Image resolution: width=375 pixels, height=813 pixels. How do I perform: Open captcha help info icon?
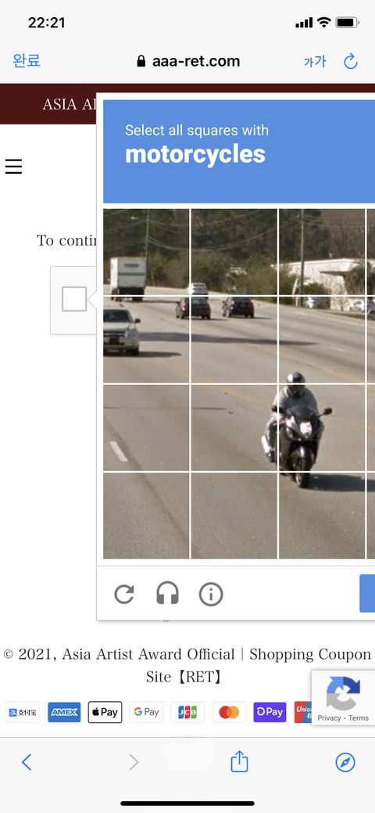pyautogui.click(x=211, y=594)
